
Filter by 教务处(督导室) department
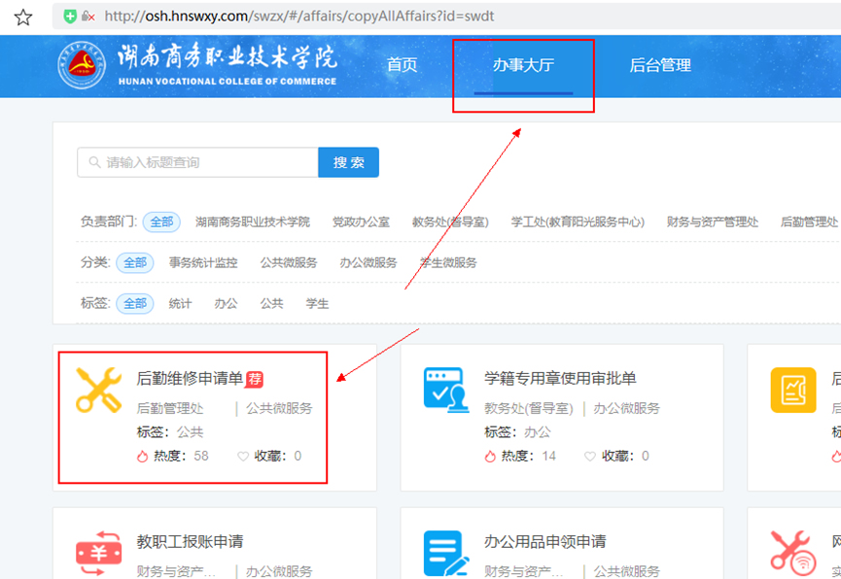450,221
